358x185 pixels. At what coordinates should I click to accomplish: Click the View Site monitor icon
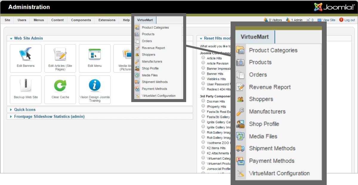(x=320, y=20)
